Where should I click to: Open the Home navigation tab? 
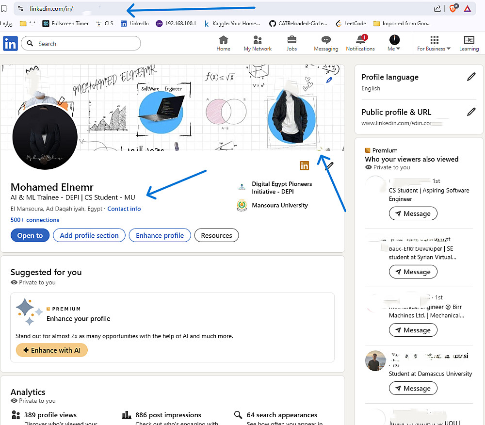click(223, 43)
